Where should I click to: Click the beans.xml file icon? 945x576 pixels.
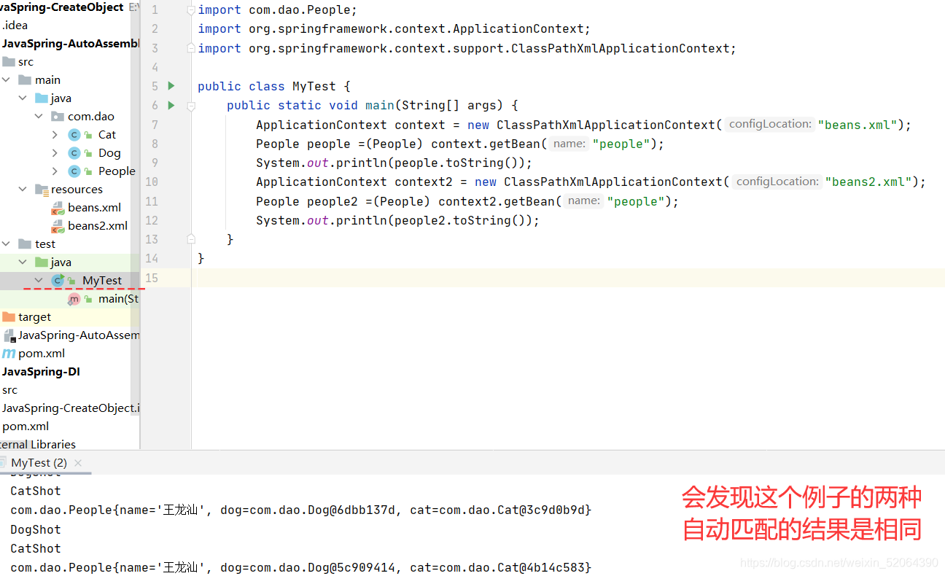pos(58,208)
